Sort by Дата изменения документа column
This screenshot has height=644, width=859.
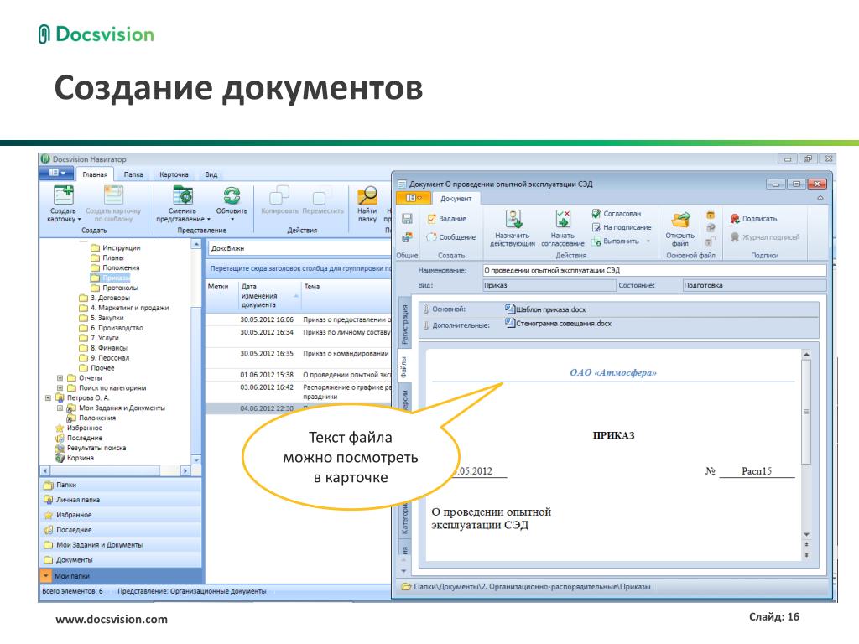click(270, 296)
